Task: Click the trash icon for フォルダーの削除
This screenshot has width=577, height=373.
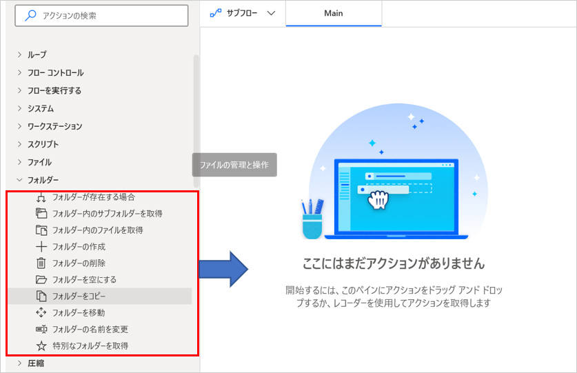Action: 41,263
